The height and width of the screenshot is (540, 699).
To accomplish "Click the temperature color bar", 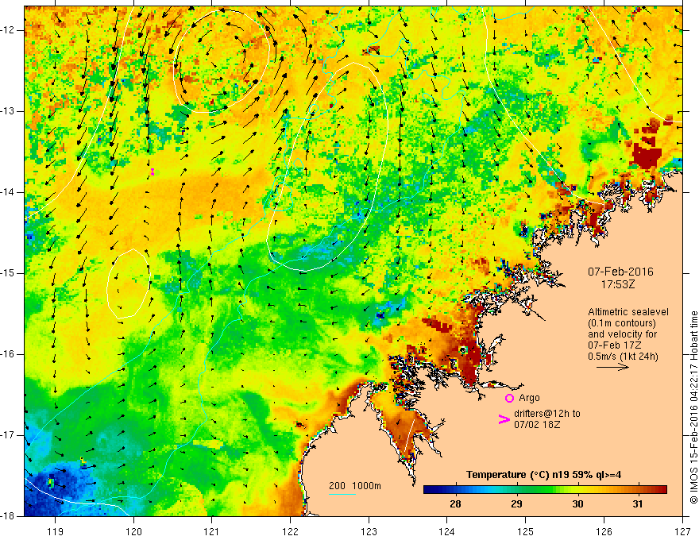I will click(x=545, y=490).
